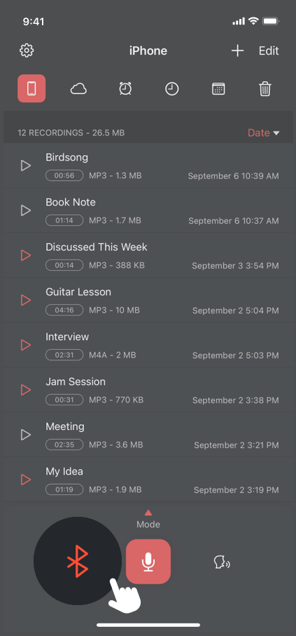Open the Date sort dropdown
This screenshot has height=636, width=296.
coord(264,133)
